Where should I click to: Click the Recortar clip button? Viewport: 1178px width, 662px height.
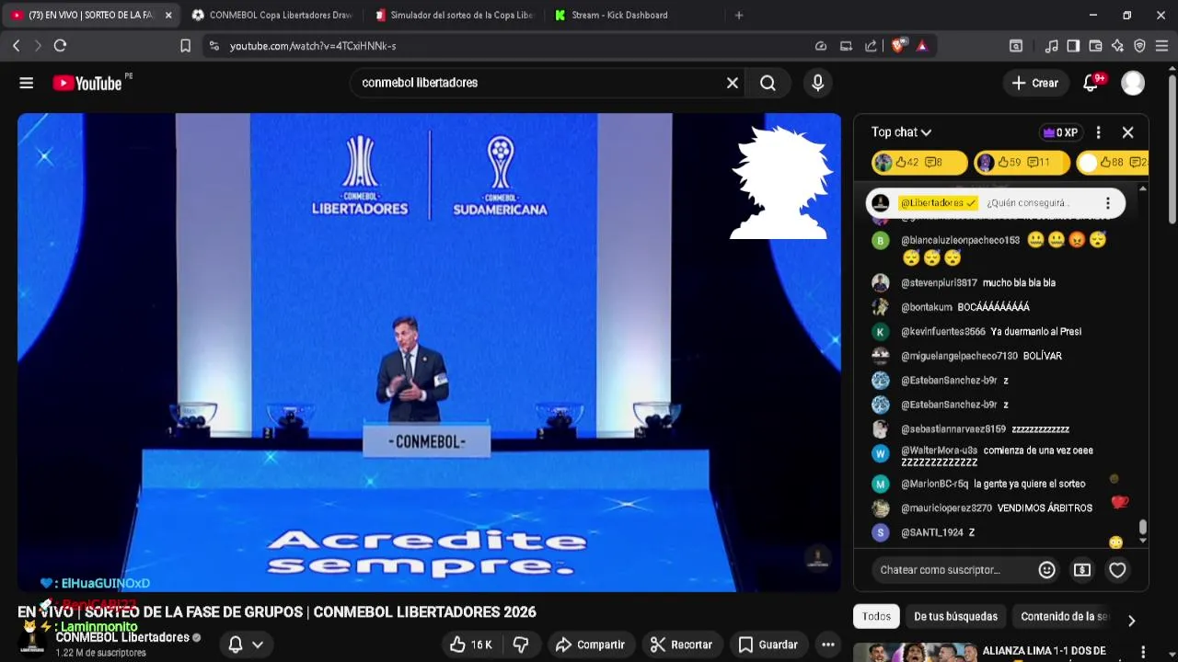click(682, 645)
